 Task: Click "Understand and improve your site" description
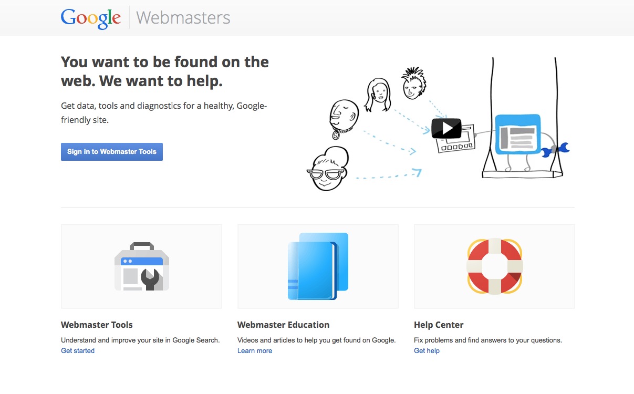pyautogui.click(x=140, y=340)
